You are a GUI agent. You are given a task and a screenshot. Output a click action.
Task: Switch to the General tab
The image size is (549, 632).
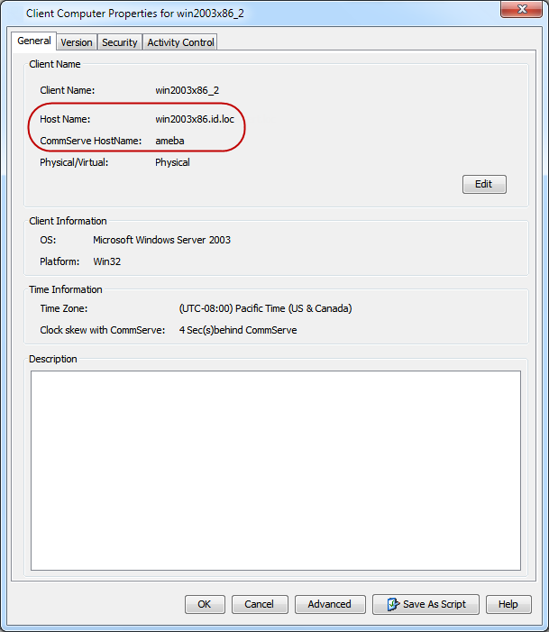pos(34,41)
